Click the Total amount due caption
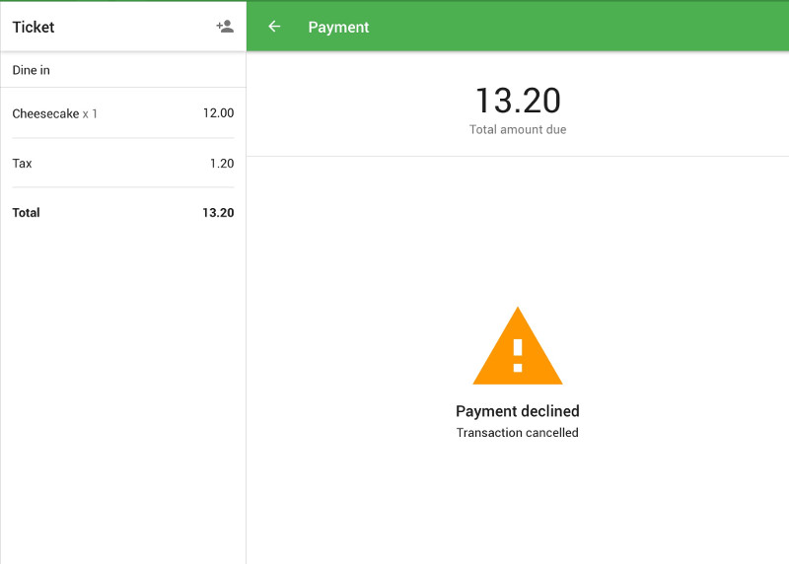789x564 pixels. click(x=518, y=130)
